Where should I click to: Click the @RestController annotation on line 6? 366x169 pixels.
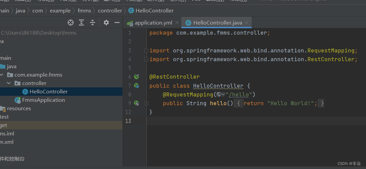(175, 77)
